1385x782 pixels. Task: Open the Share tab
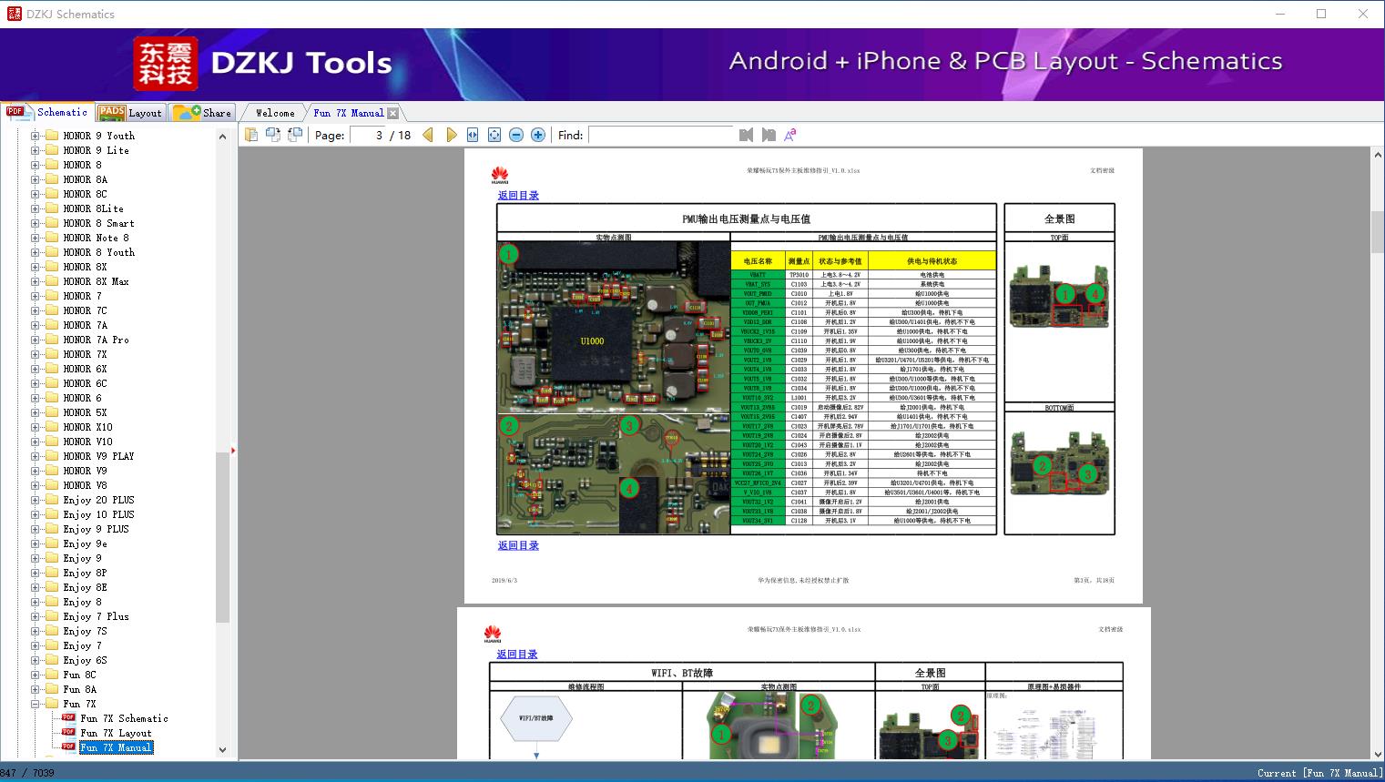click(202, 113)
